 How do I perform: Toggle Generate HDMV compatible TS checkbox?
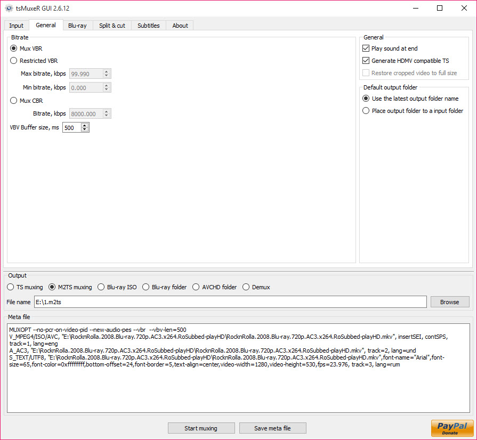coord(406,61)
